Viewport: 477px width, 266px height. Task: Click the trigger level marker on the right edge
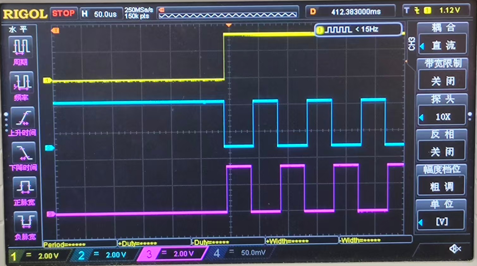tap(406, 61)
